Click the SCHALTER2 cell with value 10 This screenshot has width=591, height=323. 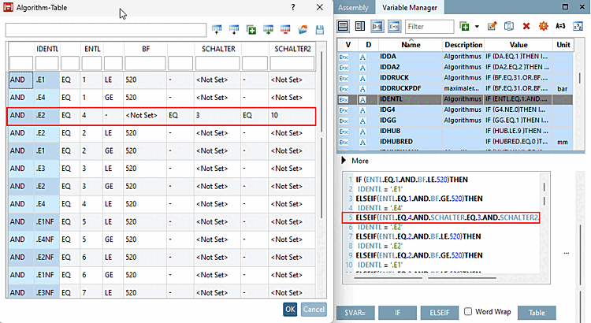coord(292,115)
